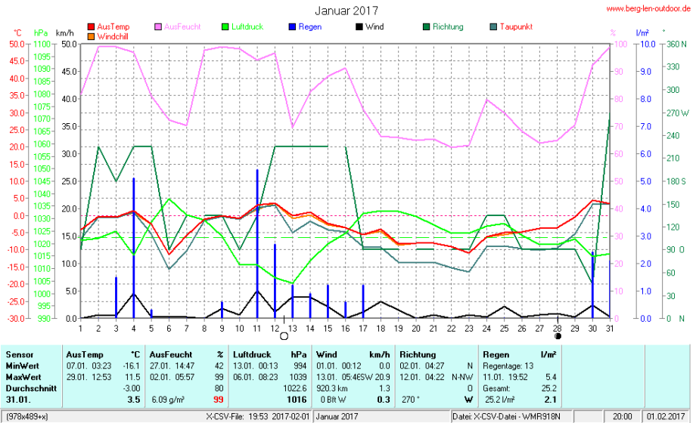
Task: Click the Sensor column header in table
Action: [20, 354]
